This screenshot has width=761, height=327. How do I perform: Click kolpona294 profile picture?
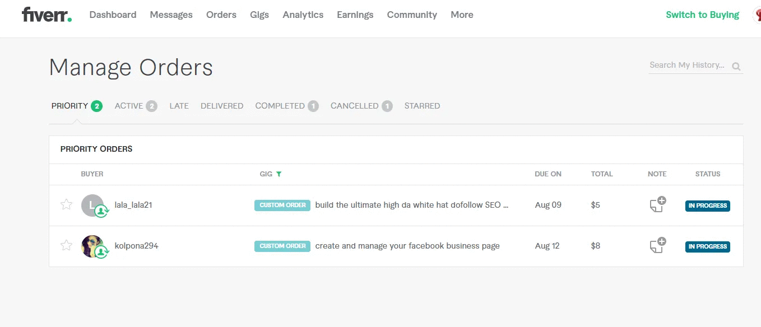(x=92, y=246)
